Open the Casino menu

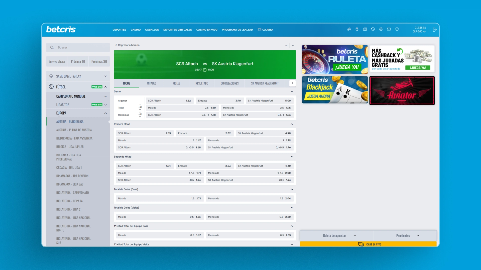(x=136, y=30)
